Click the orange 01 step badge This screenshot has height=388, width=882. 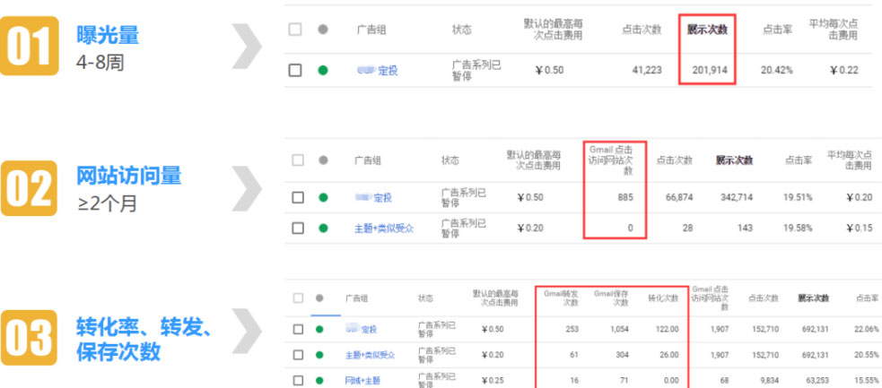tap(34, 48)
